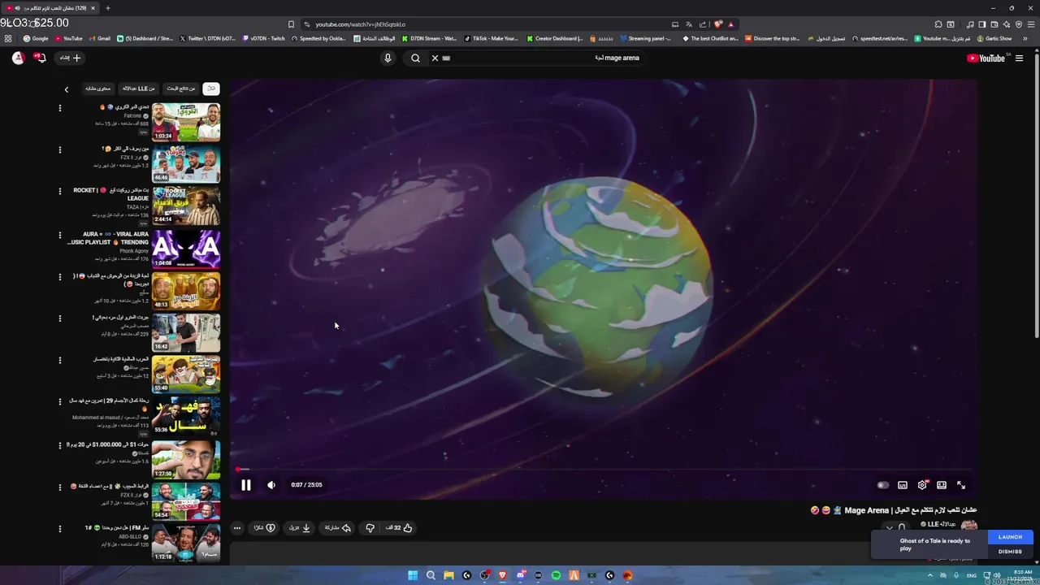Screen dimensions: 1040x585
Task: Open the Gmail bookmark
Action: click(99, 38)
